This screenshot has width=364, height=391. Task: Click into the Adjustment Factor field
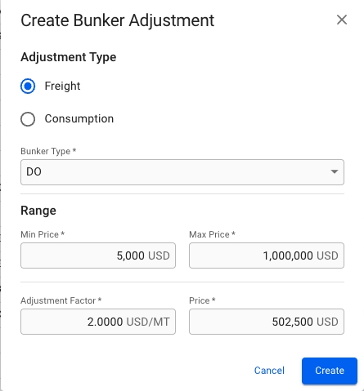pyautogui.click(x=98, y=322)
